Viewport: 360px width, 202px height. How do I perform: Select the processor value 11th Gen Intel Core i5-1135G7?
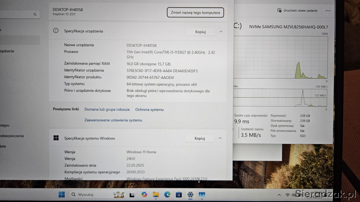coord(171,54)
